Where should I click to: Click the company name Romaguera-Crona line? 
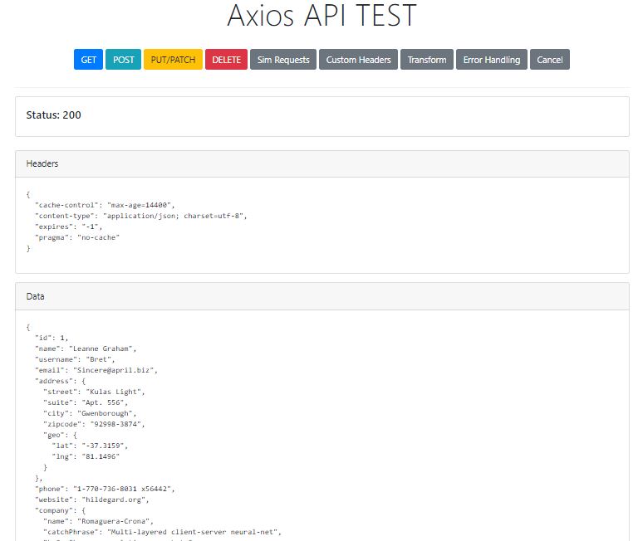[98, 521]
